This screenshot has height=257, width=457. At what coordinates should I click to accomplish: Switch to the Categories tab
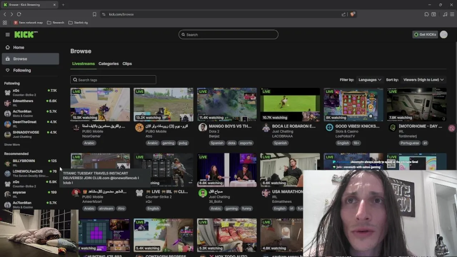pyautogui.click(x=109, y=64)
